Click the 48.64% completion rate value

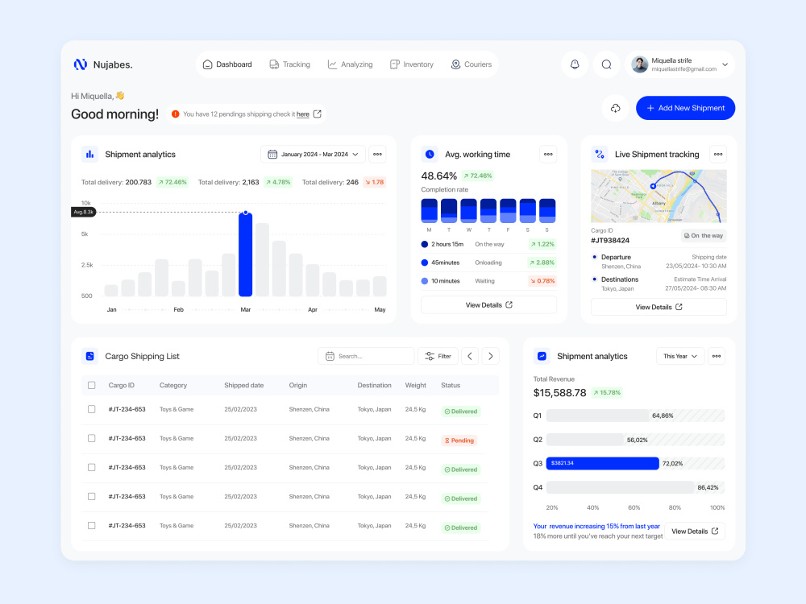click(439, 176)
